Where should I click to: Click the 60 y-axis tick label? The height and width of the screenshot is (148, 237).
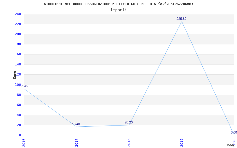(19, 105)
